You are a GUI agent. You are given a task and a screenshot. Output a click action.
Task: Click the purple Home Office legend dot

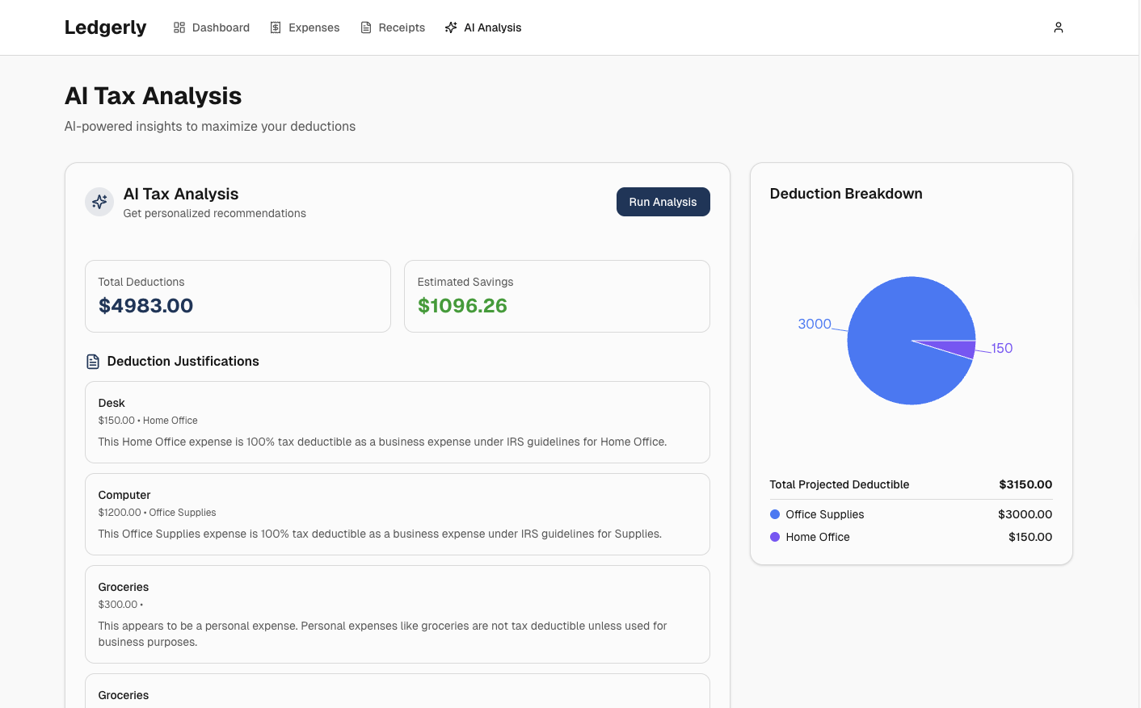pyautogui.click(x=774, y=537)
